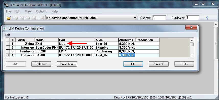
Task: Click the highlighted 8,300,Y,N, attributes cell
Action: click(127, 55)
